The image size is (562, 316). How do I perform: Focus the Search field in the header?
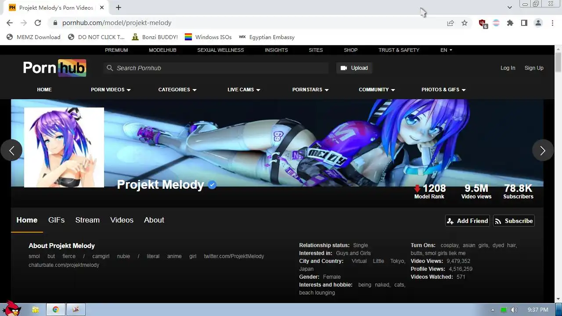tap(216, 68)
